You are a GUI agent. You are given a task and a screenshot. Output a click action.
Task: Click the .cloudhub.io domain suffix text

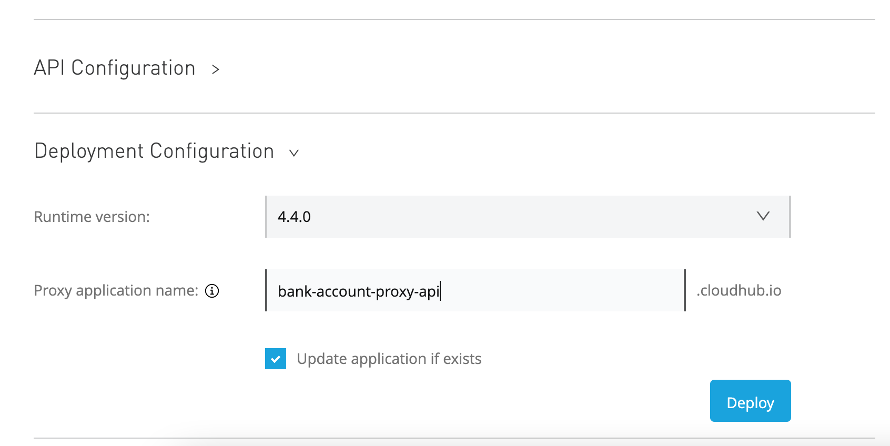point(739,290)
